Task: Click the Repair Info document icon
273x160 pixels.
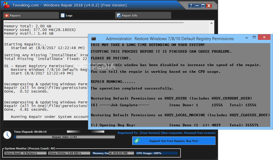Action: click(x=119, y=15)
